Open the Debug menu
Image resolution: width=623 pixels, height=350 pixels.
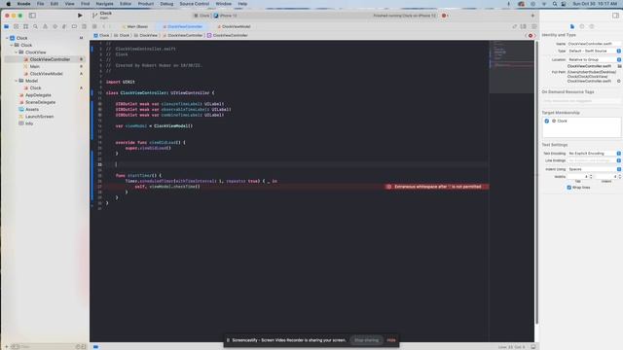(166, 4)
